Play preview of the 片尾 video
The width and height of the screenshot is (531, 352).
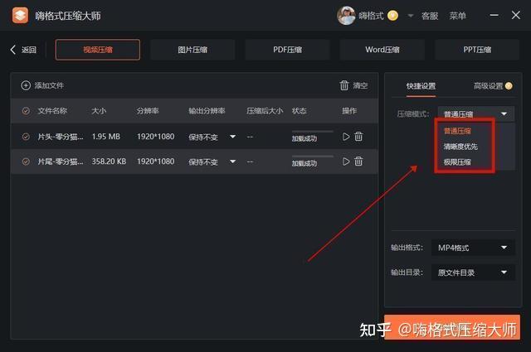[x=346, y=162]
